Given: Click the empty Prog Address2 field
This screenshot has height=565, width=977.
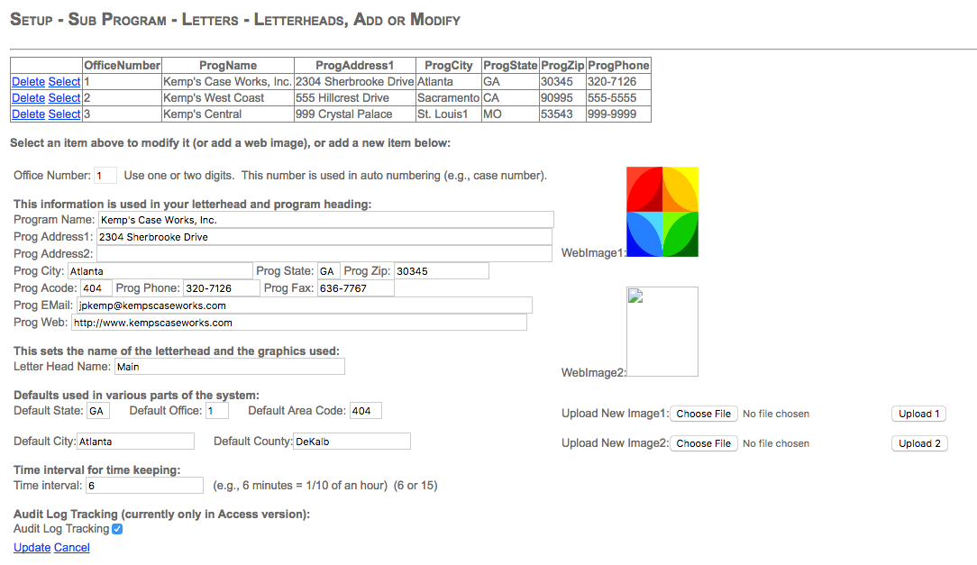Looking at the screenshot, I should point(324,254).
